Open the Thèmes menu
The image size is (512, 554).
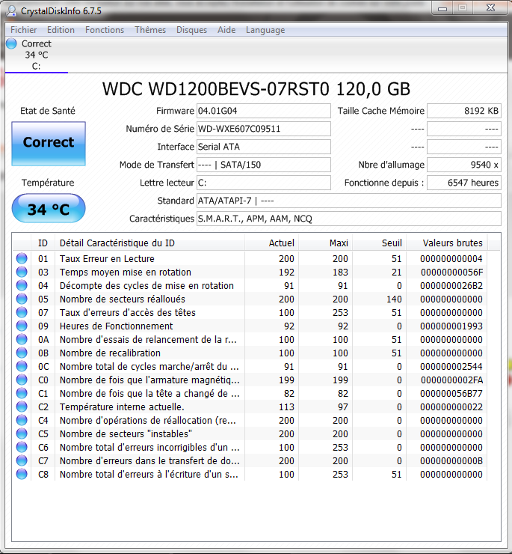(x=150, y=30)
